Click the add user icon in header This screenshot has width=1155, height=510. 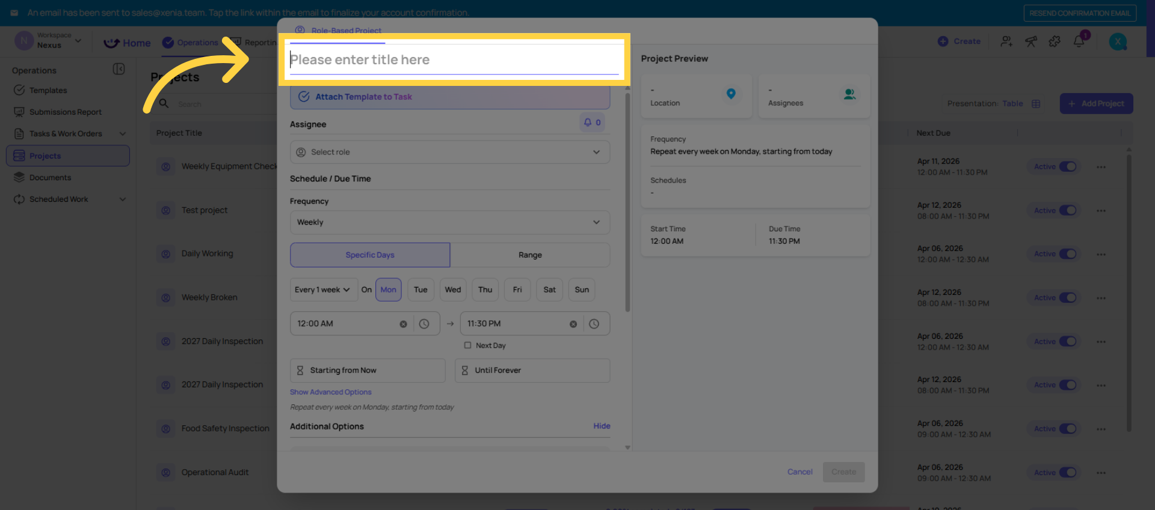click(1006, 41)
